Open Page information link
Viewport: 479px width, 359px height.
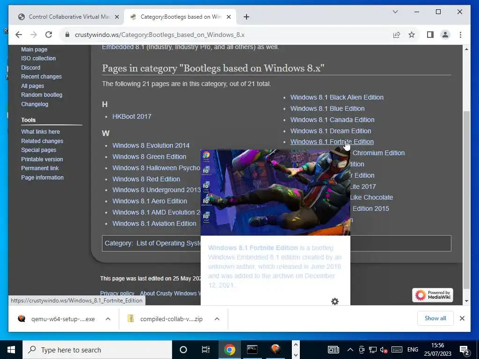43,177
